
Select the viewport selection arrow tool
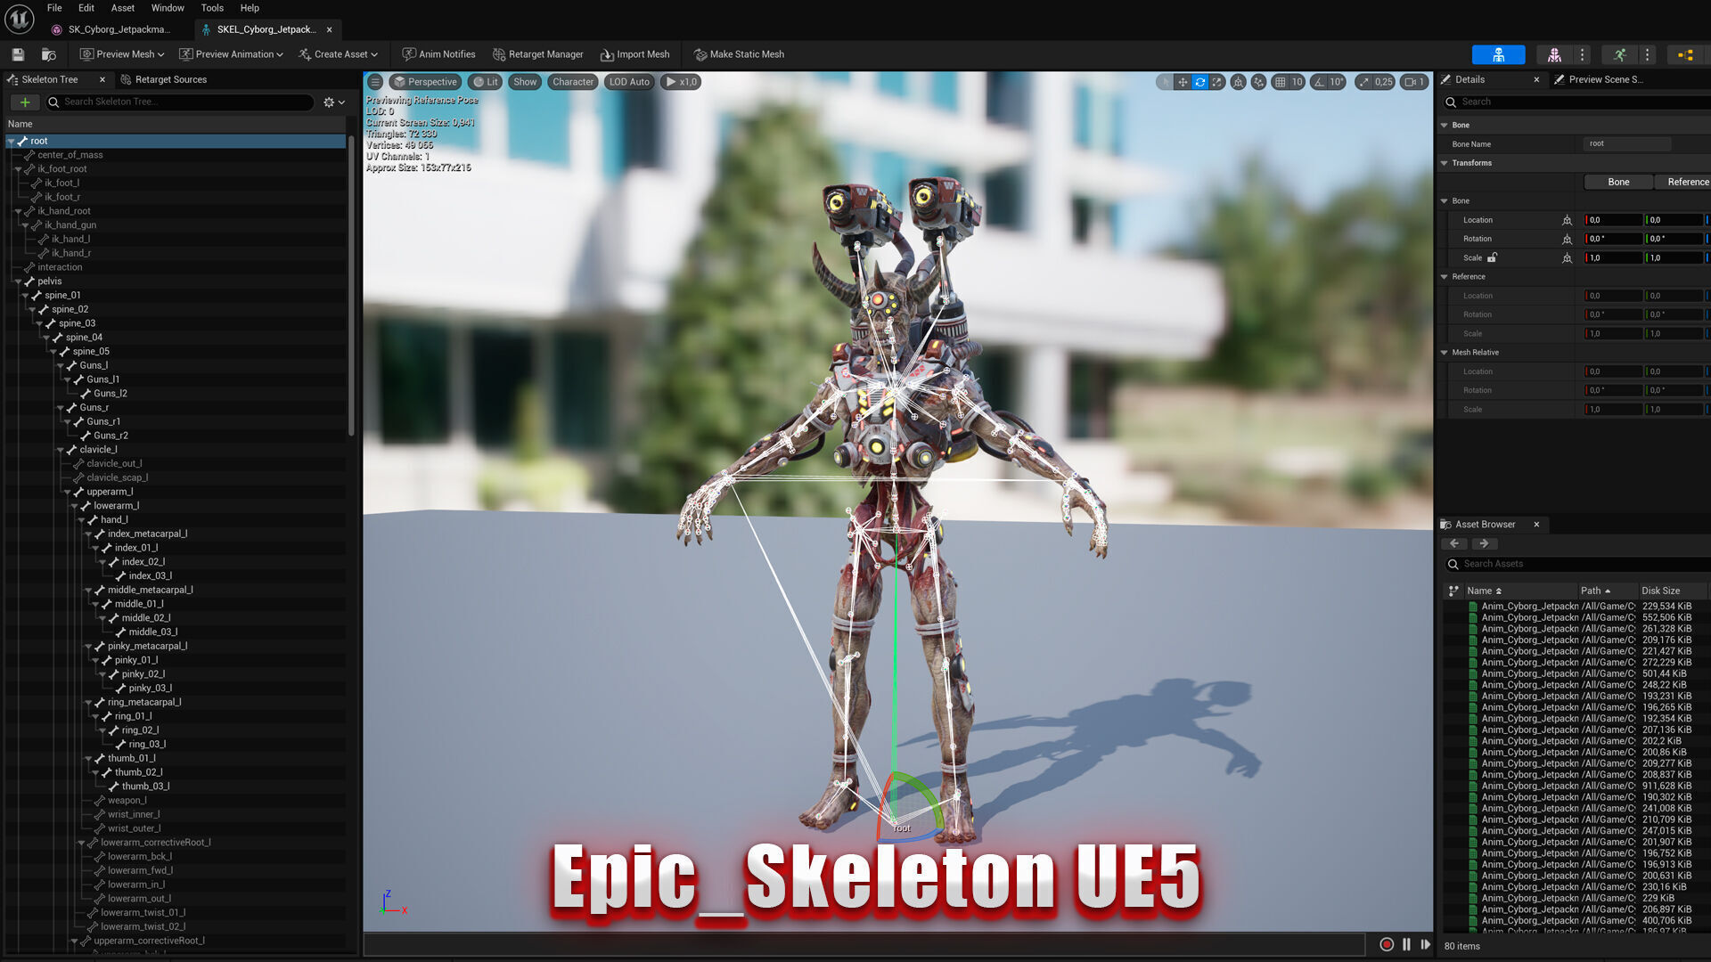(x=1165, y=82)
